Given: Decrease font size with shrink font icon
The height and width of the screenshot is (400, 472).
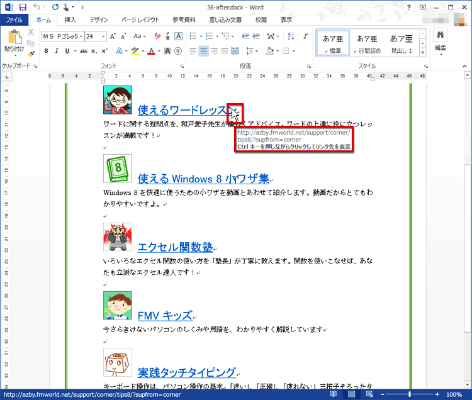Looking at the screenshot, I should coord(123,36).
